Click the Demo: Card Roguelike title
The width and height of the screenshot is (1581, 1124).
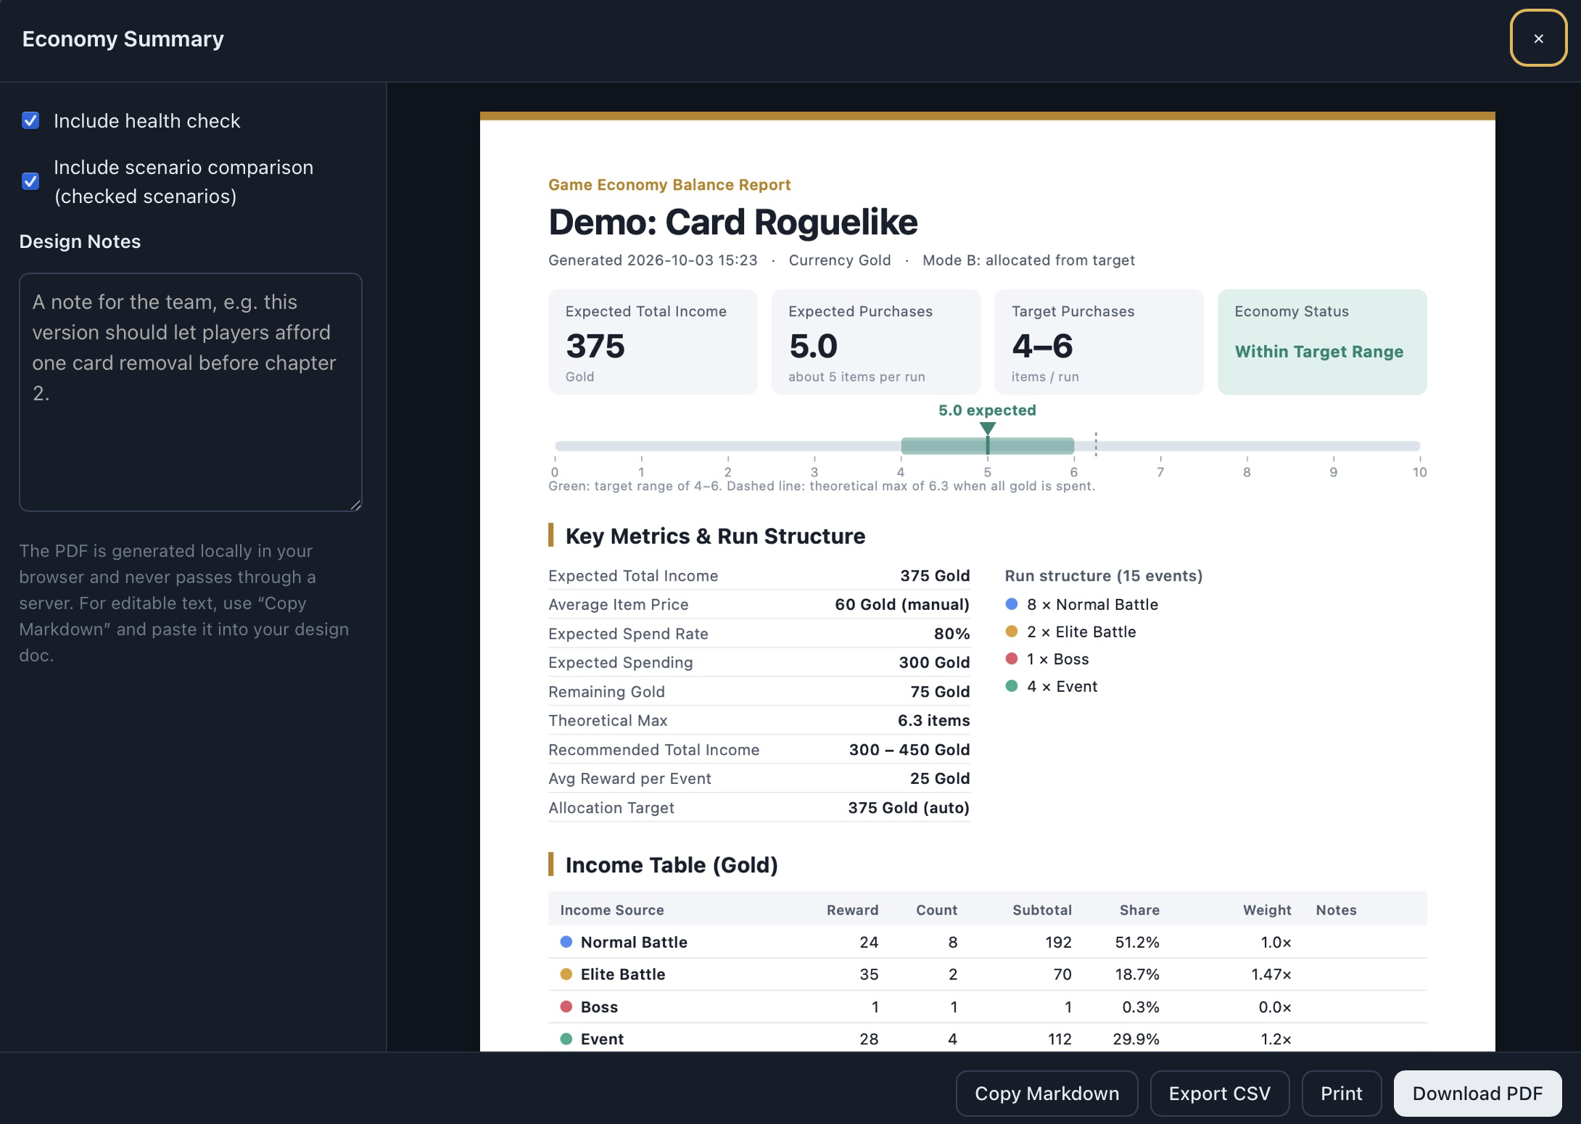(x=733, y=222)
